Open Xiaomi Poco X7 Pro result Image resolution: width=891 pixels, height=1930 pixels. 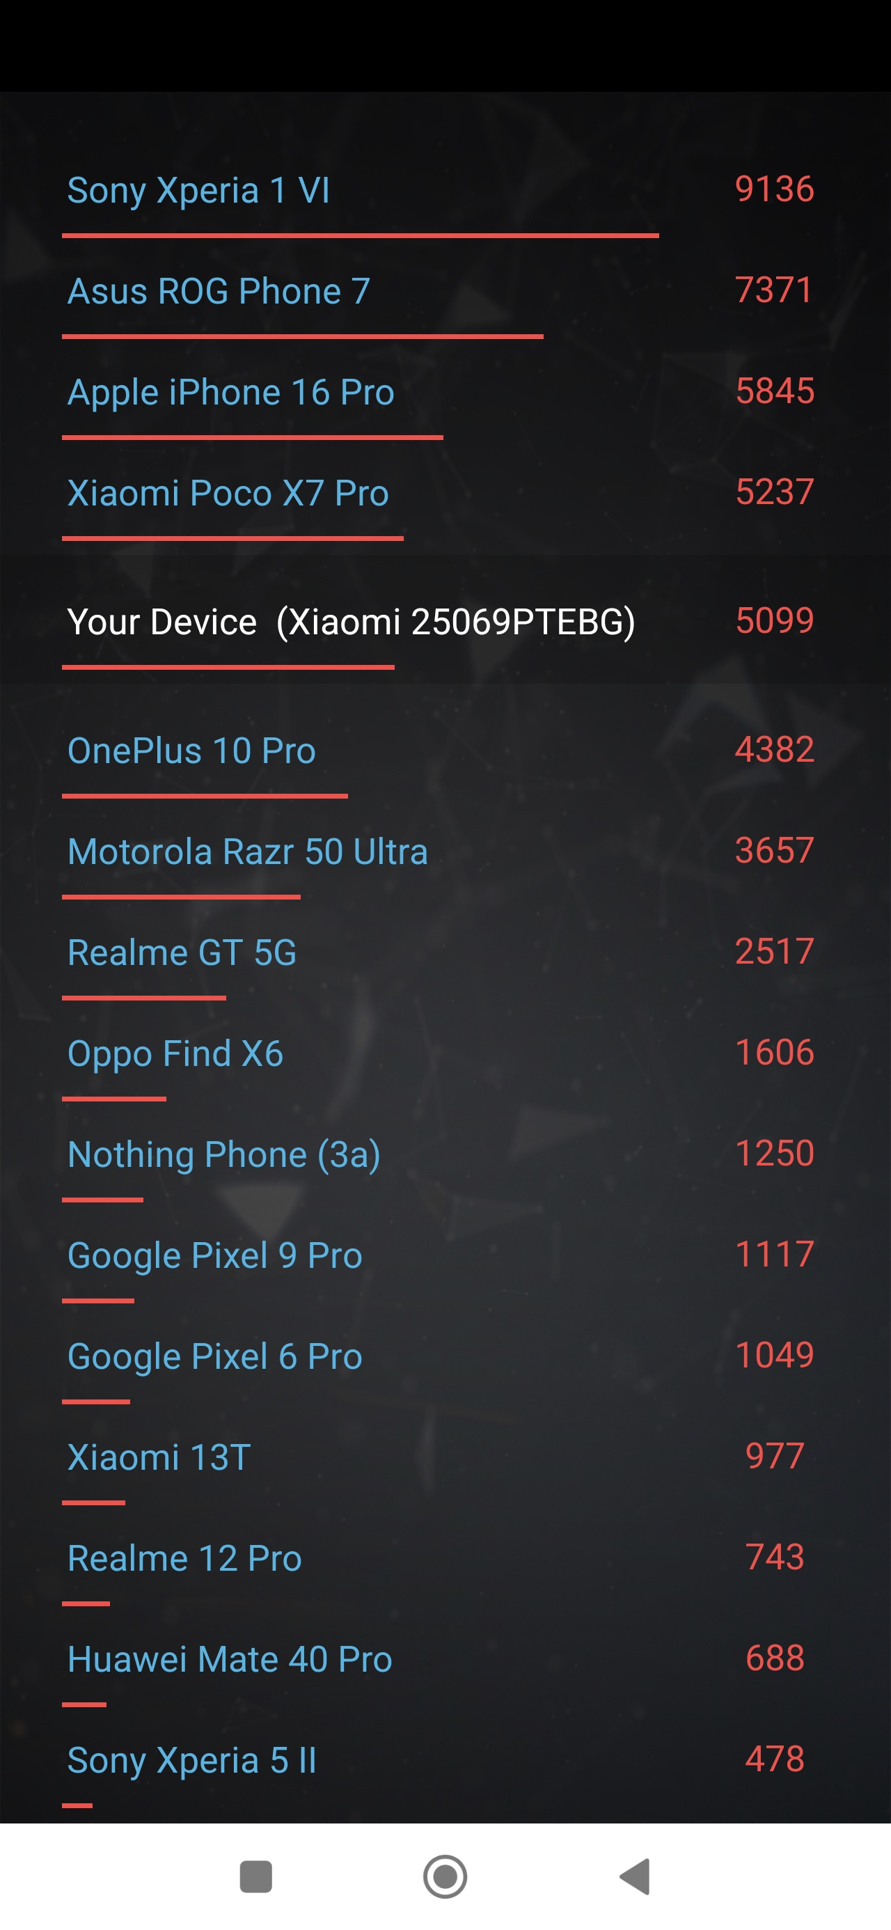point(228,494)
